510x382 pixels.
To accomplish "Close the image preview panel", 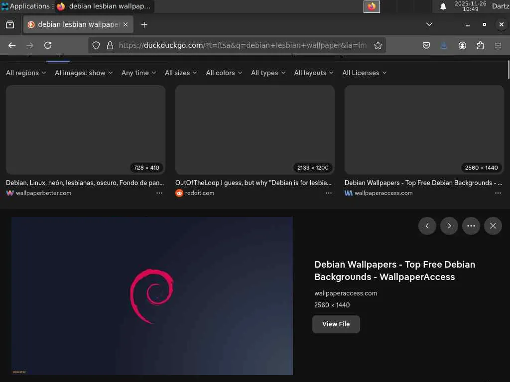I will click(493, 226).
